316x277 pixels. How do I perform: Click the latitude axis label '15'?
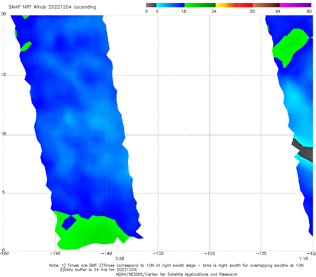pos(3,75)
